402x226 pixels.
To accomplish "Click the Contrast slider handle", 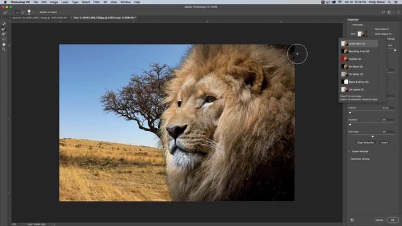I will (x=350, y=124).
